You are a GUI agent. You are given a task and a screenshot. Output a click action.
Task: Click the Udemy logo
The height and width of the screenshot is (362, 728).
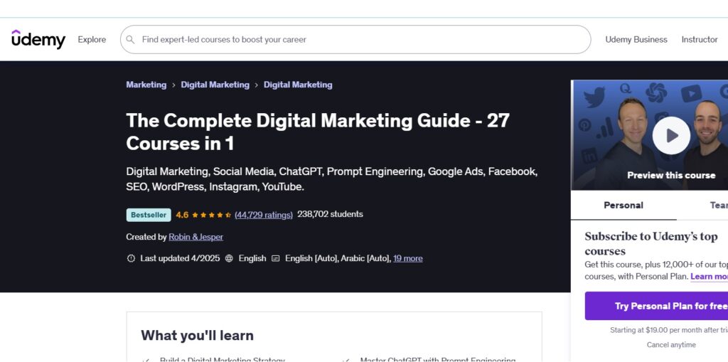38,39
